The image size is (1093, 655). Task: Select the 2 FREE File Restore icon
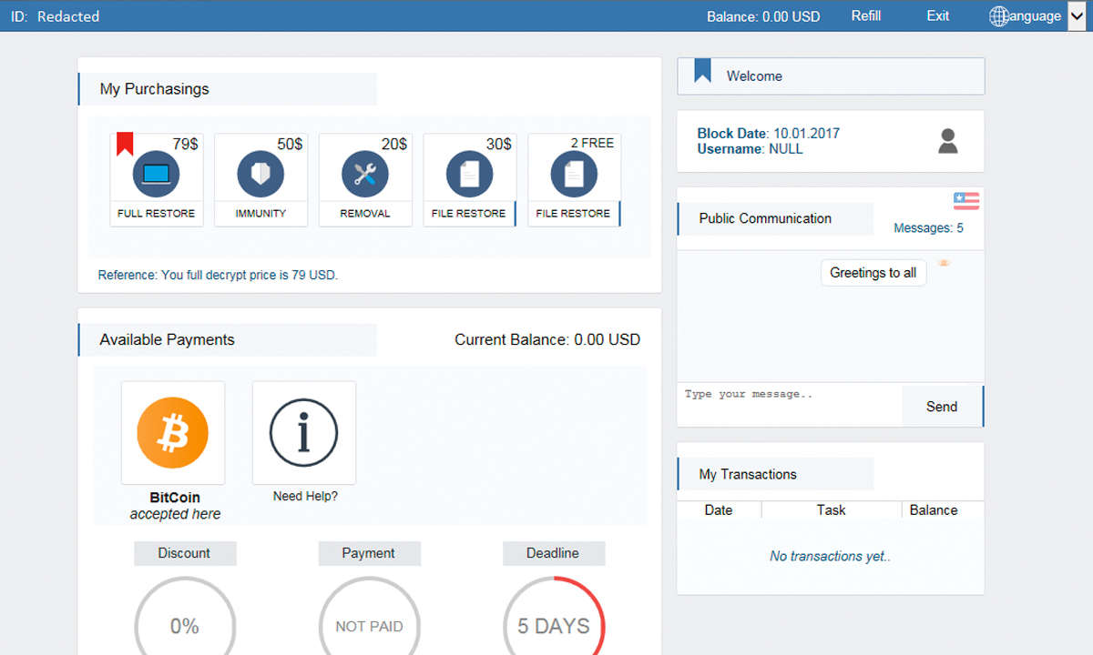[x=574, y=174]
